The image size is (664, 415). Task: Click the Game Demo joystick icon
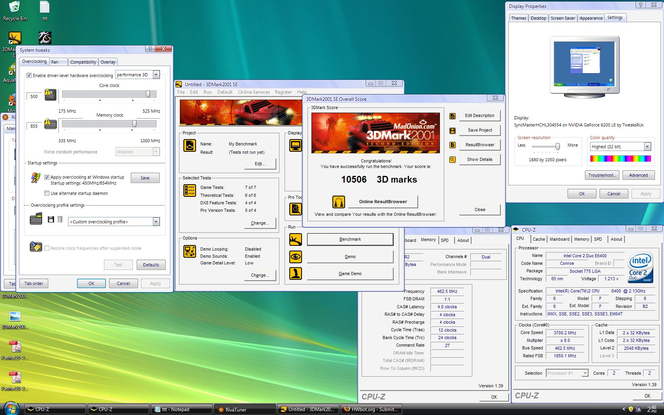pos(296,274)
